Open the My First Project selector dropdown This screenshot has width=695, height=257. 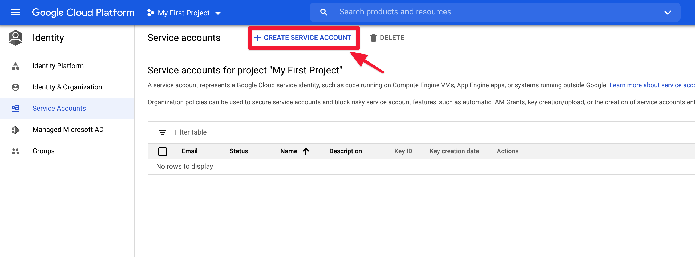tap(184, 13)
